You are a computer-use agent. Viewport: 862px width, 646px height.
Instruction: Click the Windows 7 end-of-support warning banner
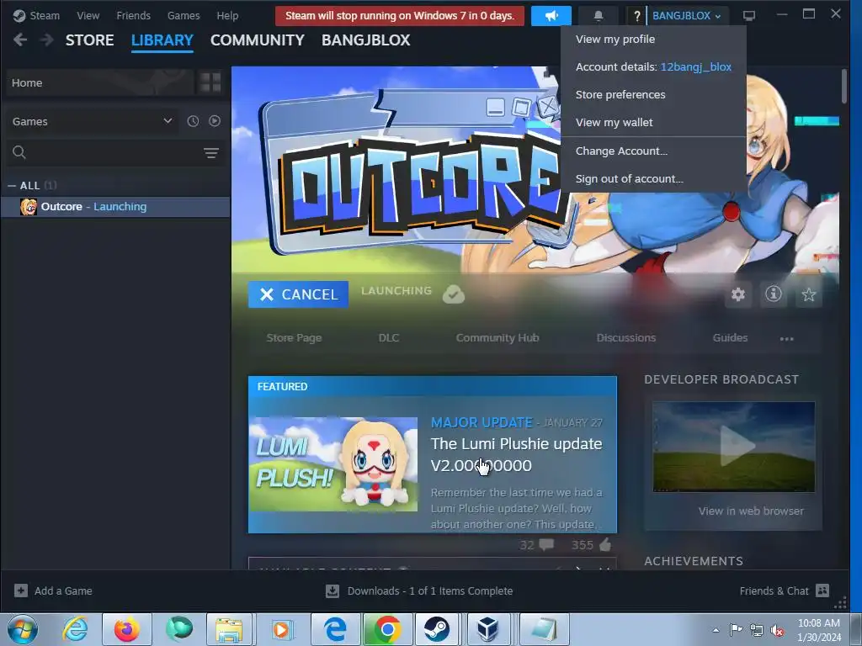(400, 16)
